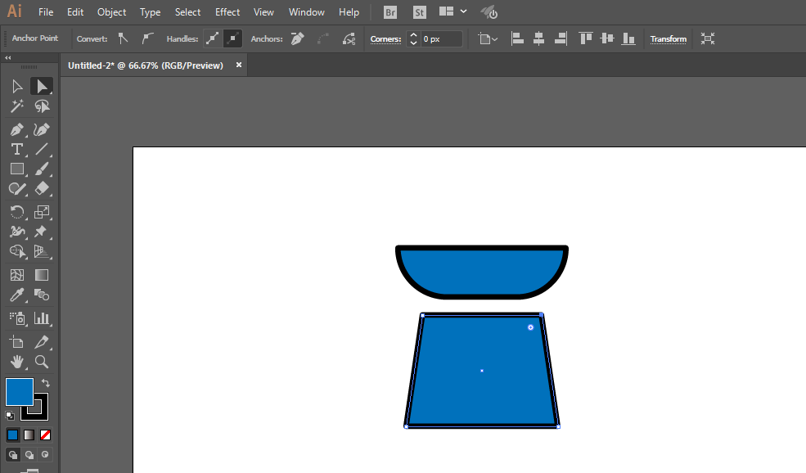This screenshot has height=473, width=806.
Task: Select the Paintbrush tool
Action: [42, 169]
